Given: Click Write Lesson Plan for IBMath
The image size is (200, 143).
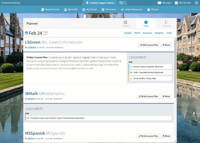Looking at the screenshot, I should [x=148, y=96].
